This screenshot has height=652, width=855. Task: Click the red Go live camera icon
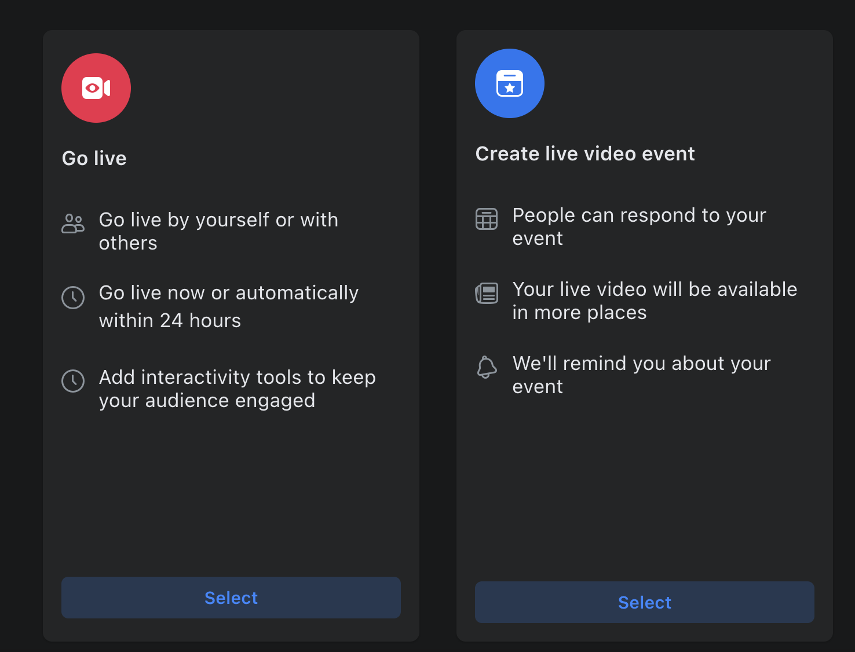click(x=96, y=88)
